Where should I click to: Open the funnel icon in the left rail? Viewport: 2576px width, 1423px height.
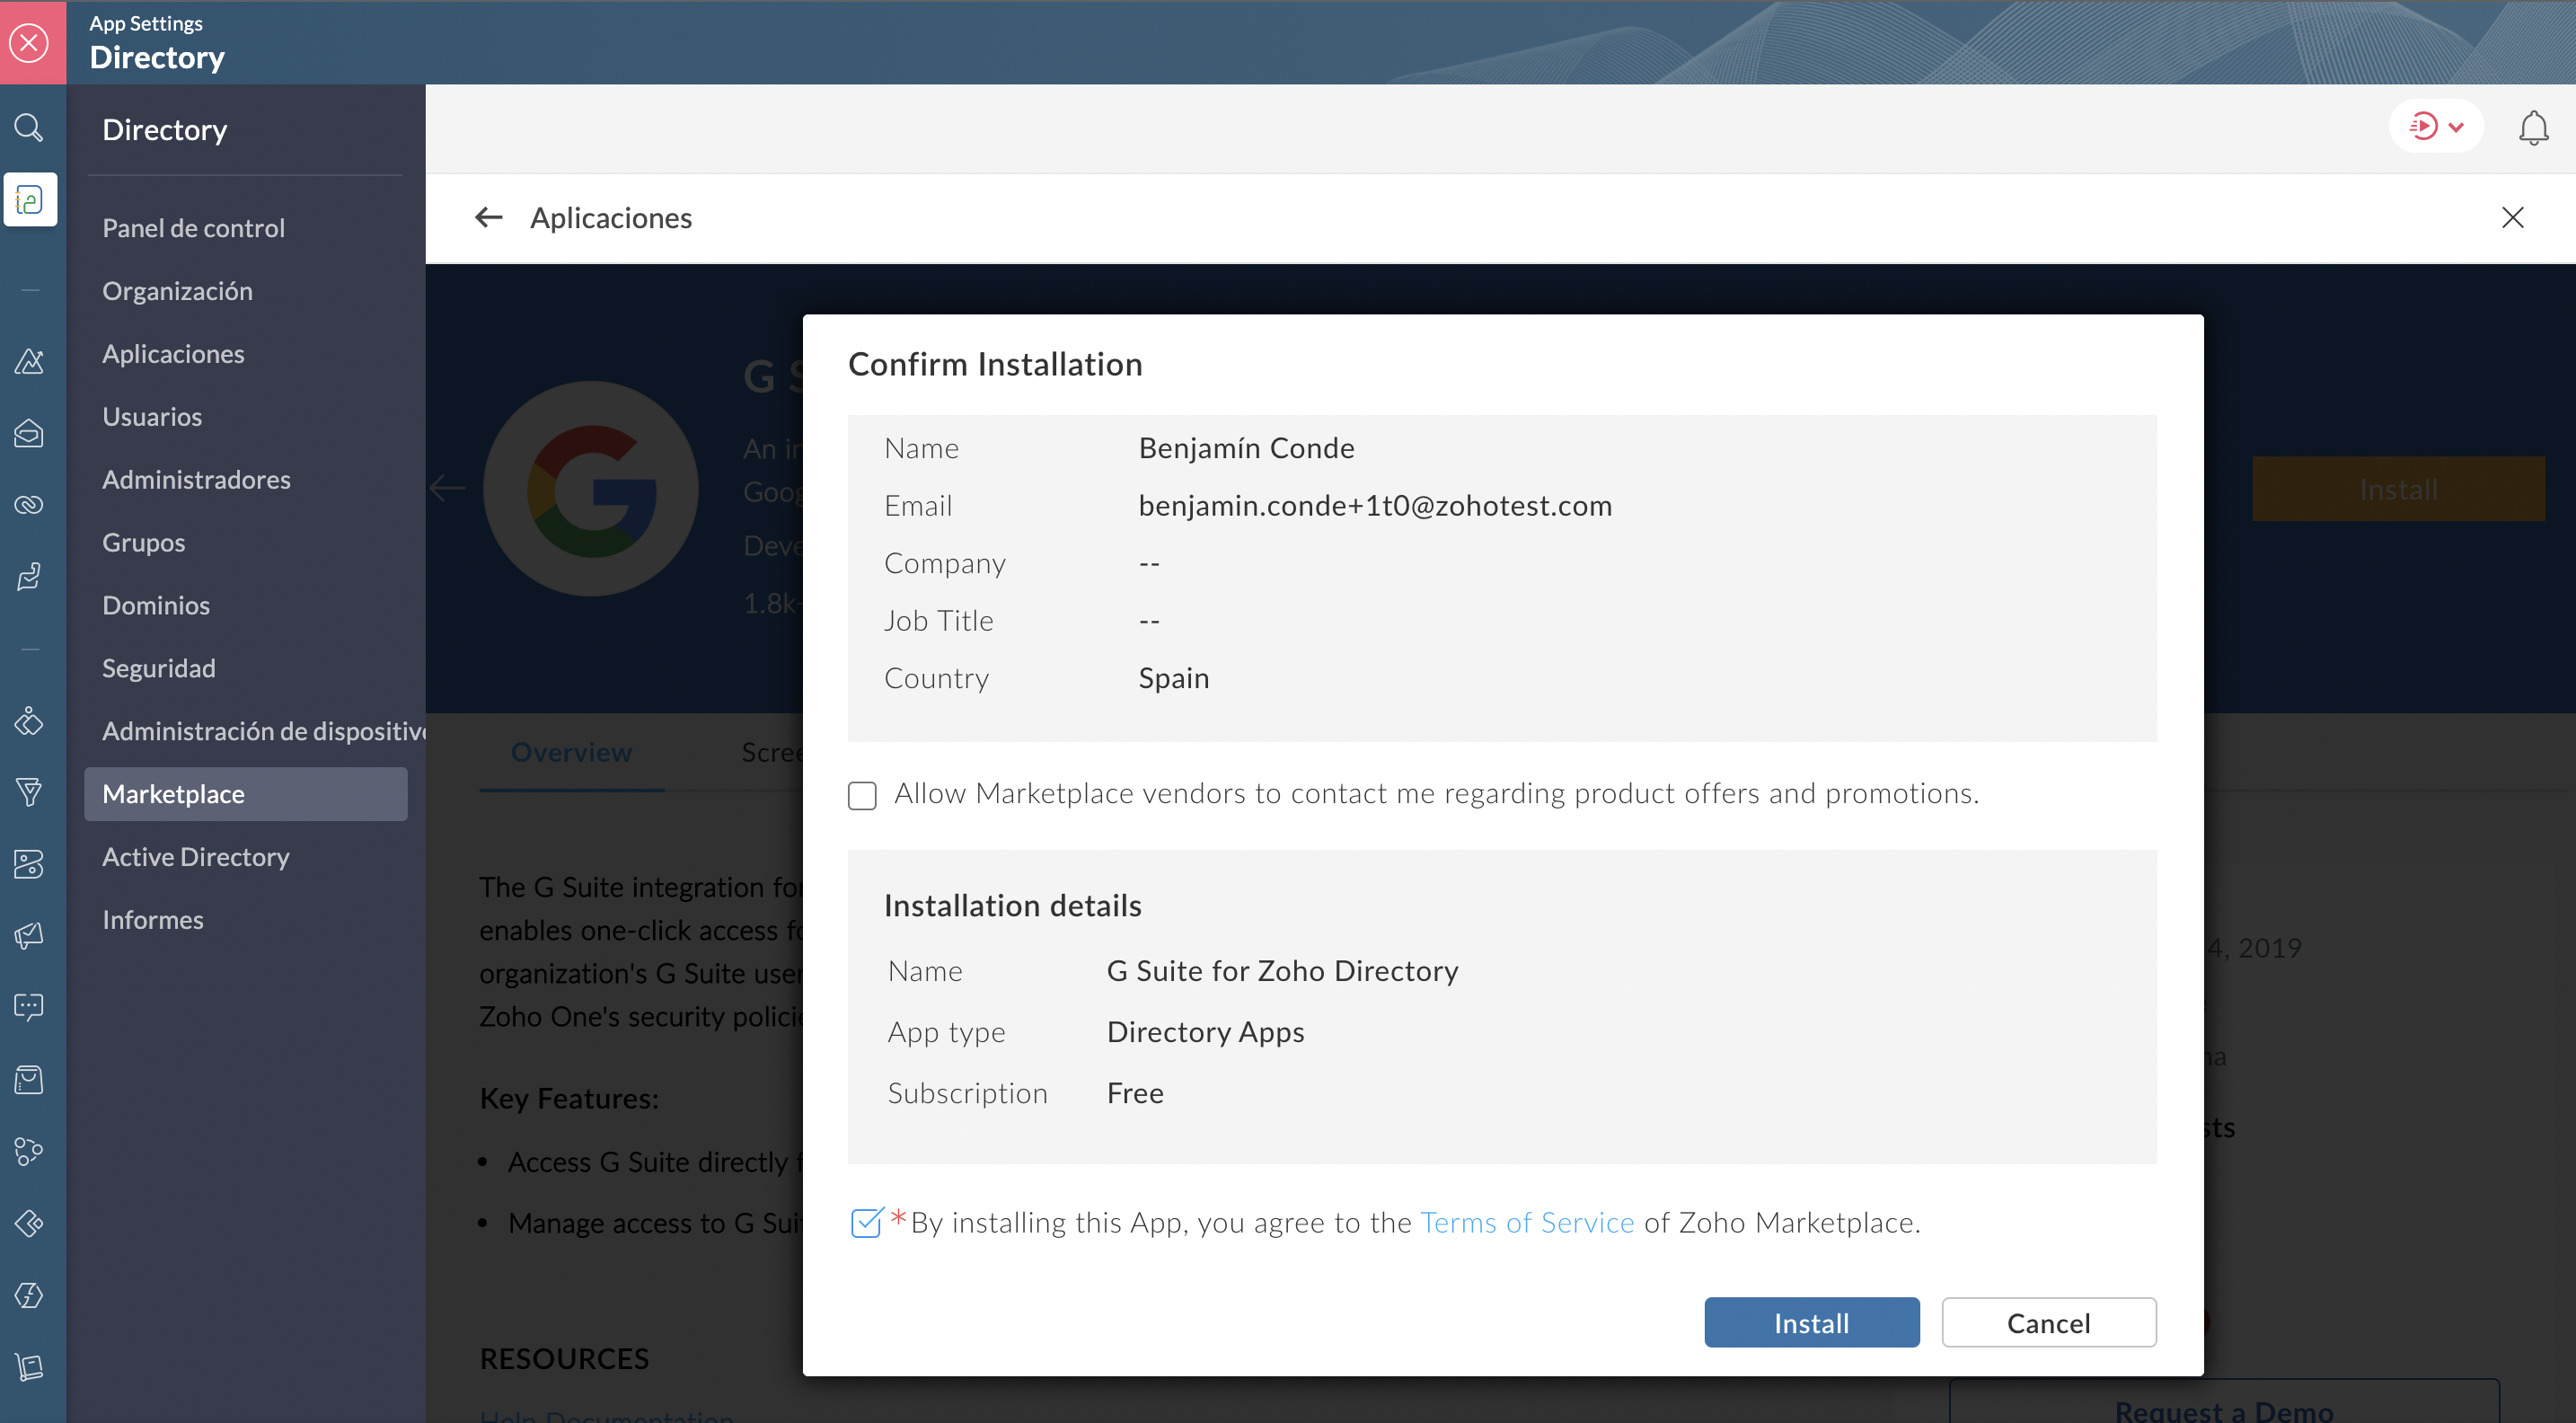coord(29,792)
